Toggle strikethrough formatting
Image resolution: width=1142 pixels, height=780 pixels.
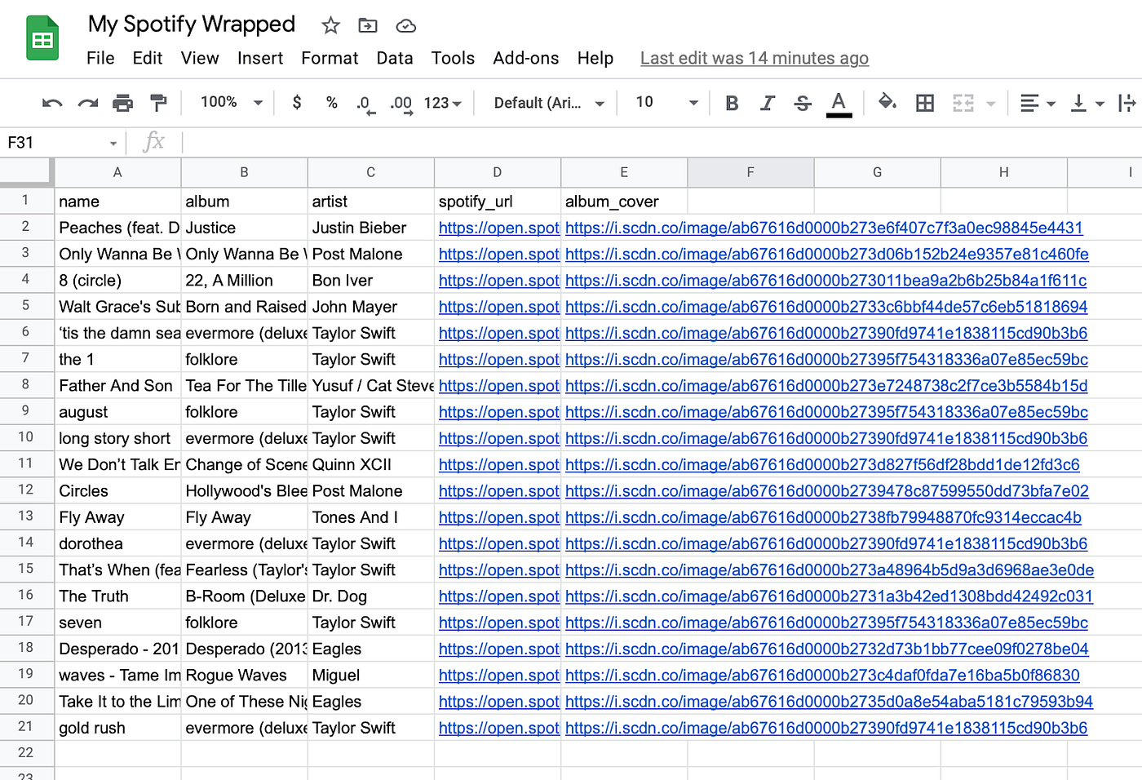(x=803, y=103)
